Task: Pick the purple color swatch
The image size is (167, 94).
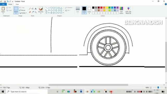Action: 118,8
